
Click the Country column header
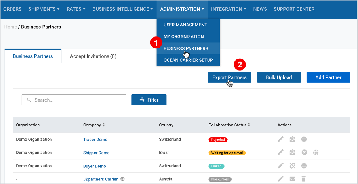coord(166,125)
